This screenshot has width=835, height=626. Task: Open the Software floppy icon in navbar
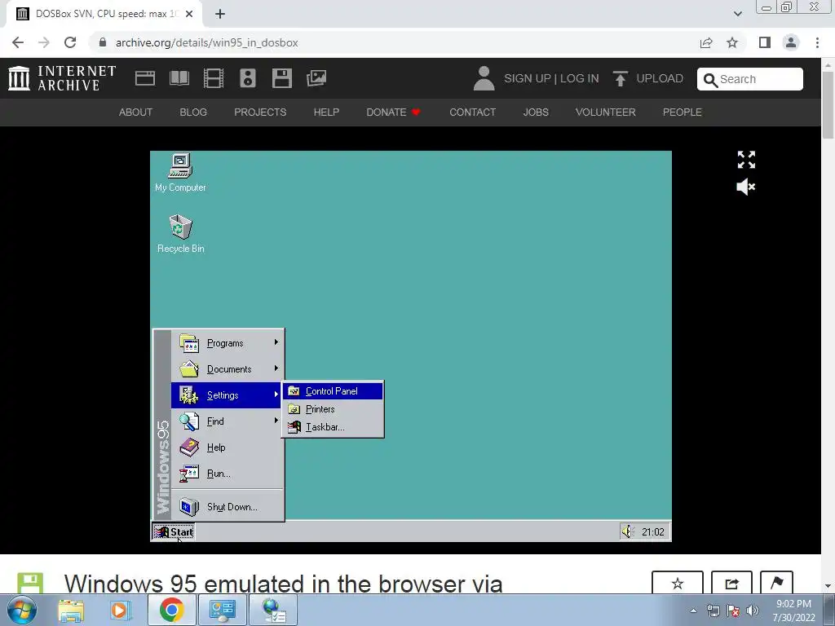[x=281, y=78]
